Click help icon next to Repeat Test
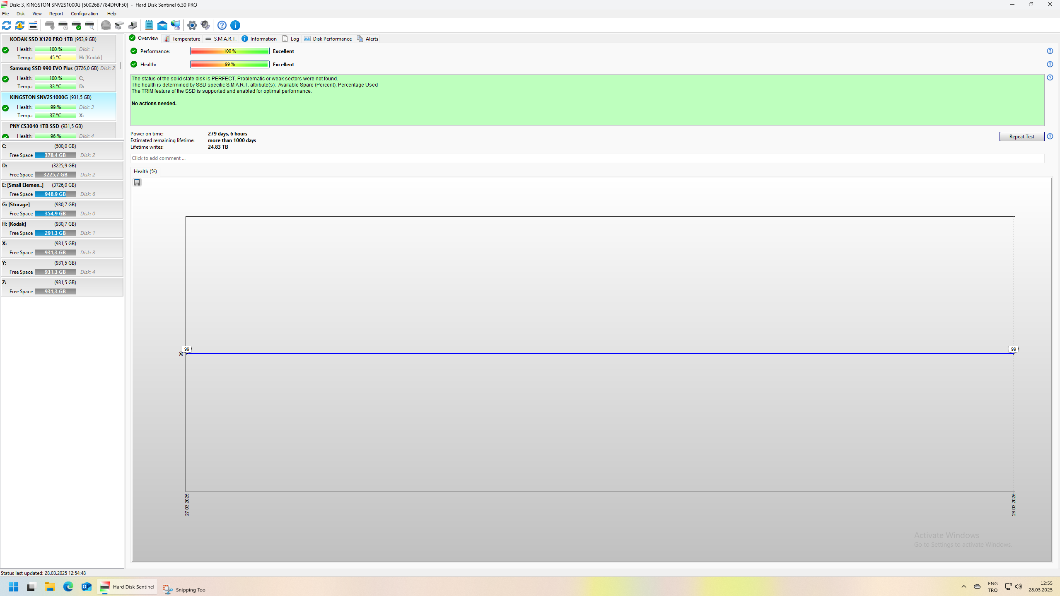 [x=1050, y=136]
